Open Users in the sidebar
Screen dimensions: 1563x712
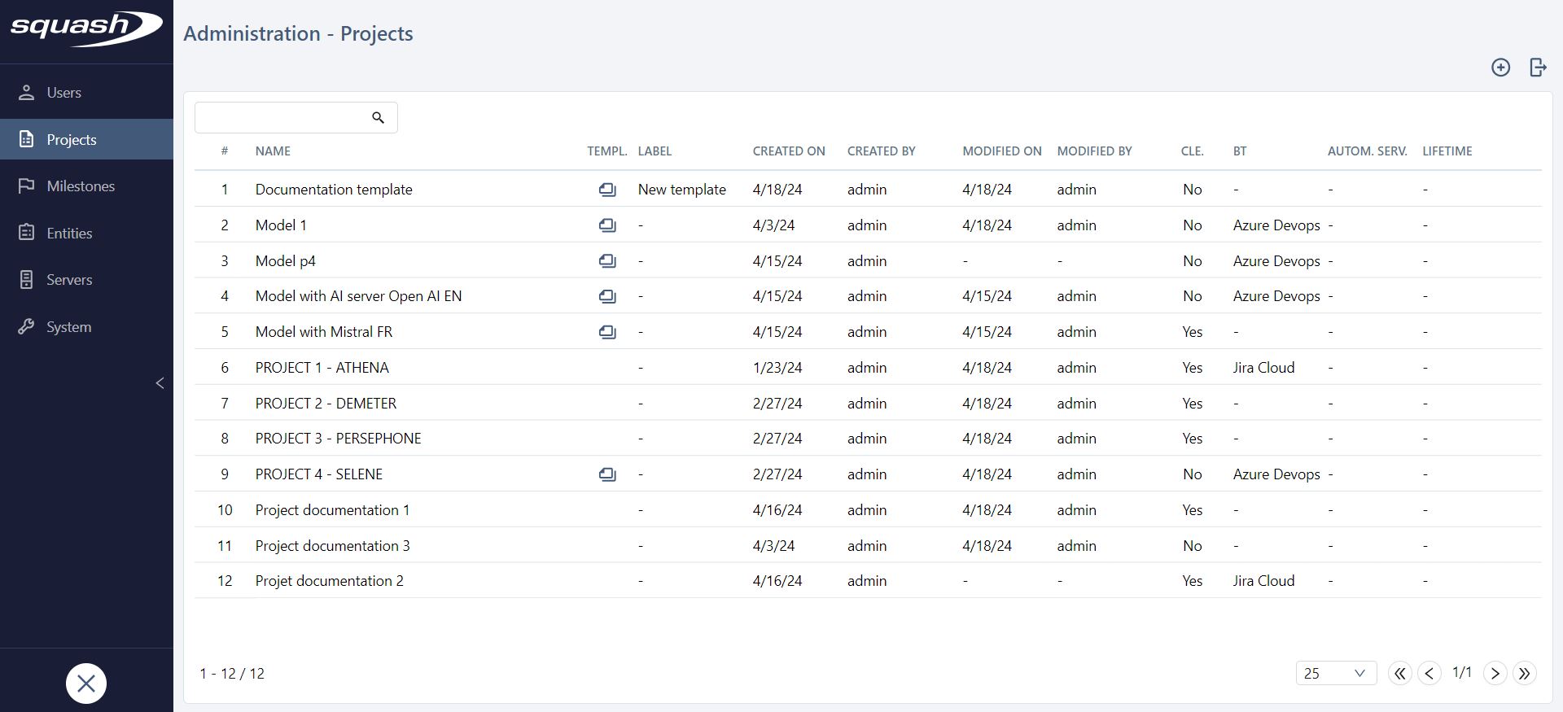pos(64,93)
